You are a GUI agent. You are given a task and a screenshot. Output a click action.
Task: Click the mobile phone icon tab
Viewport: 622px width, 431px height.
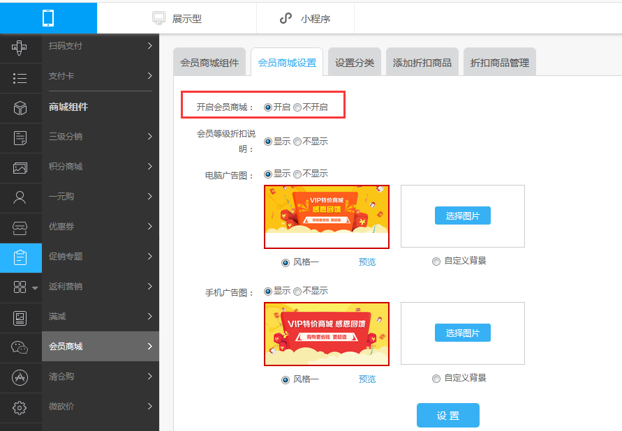click(x=48, y=18)
